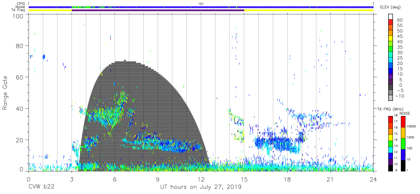Click the 55 tick on the ELEV colorbar
The image size is (420, 194).
(x=399, y=26)
